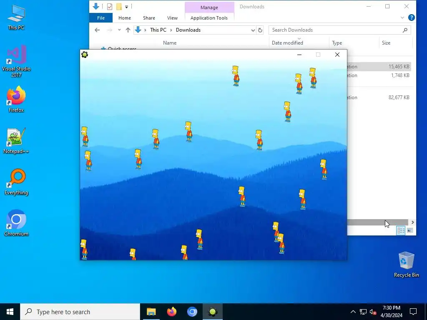
Task: Launch Everything search shortcut
Action: point(16,182)
